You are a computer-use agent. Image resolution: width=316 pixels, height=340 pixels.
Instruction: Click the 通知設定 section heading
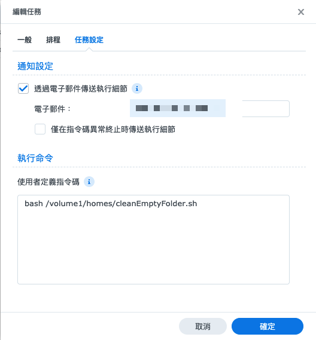(35, 66)
